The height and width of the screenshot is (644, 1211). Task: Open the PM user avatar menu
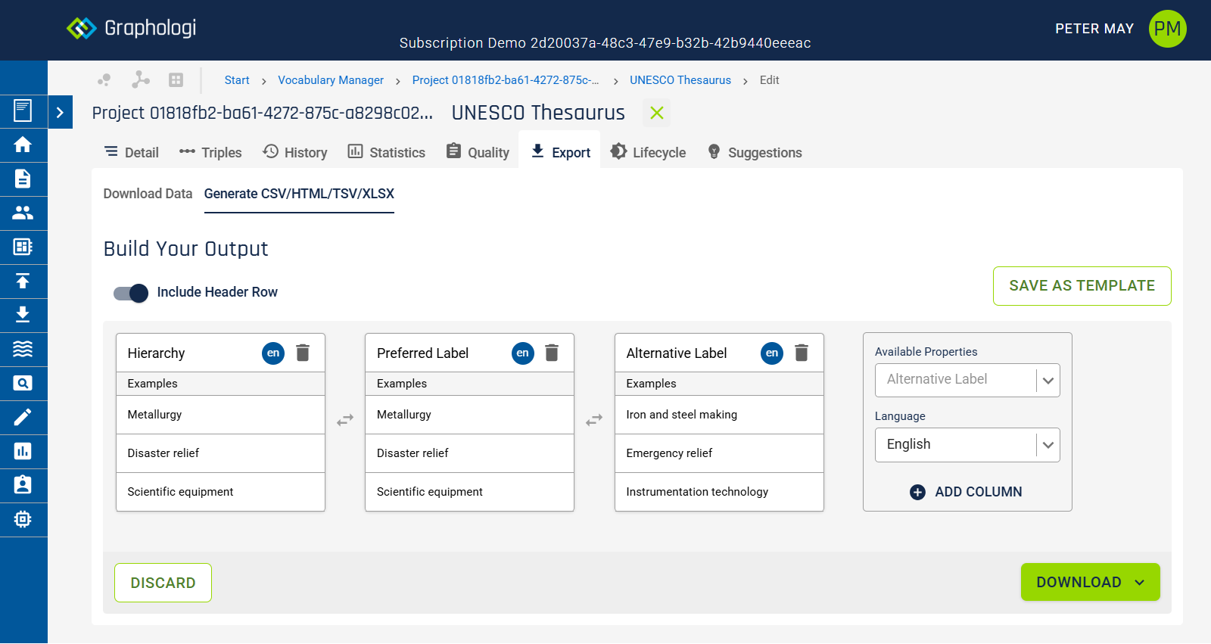1167,29
